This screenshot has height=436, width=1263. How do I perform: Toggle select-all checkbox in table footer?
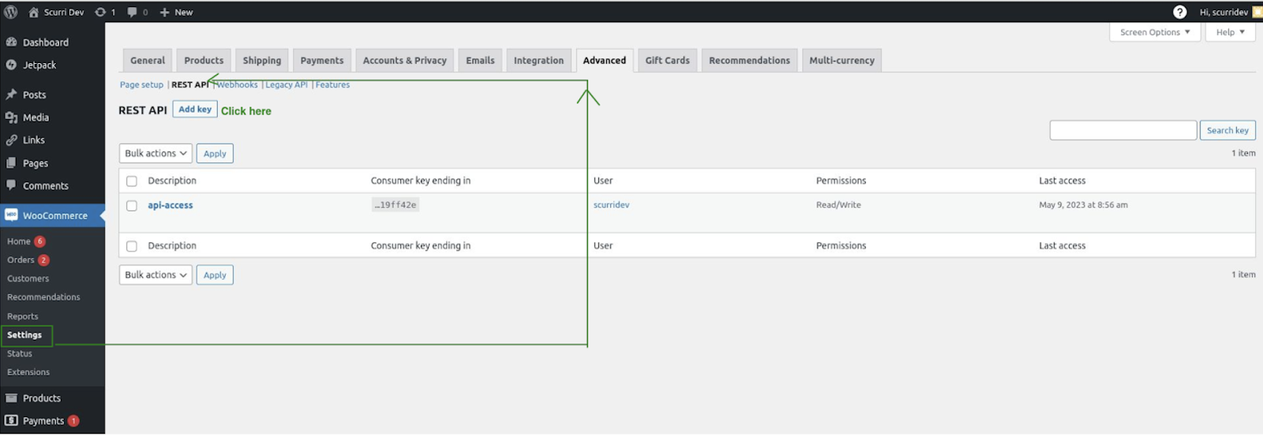point(132,246)
